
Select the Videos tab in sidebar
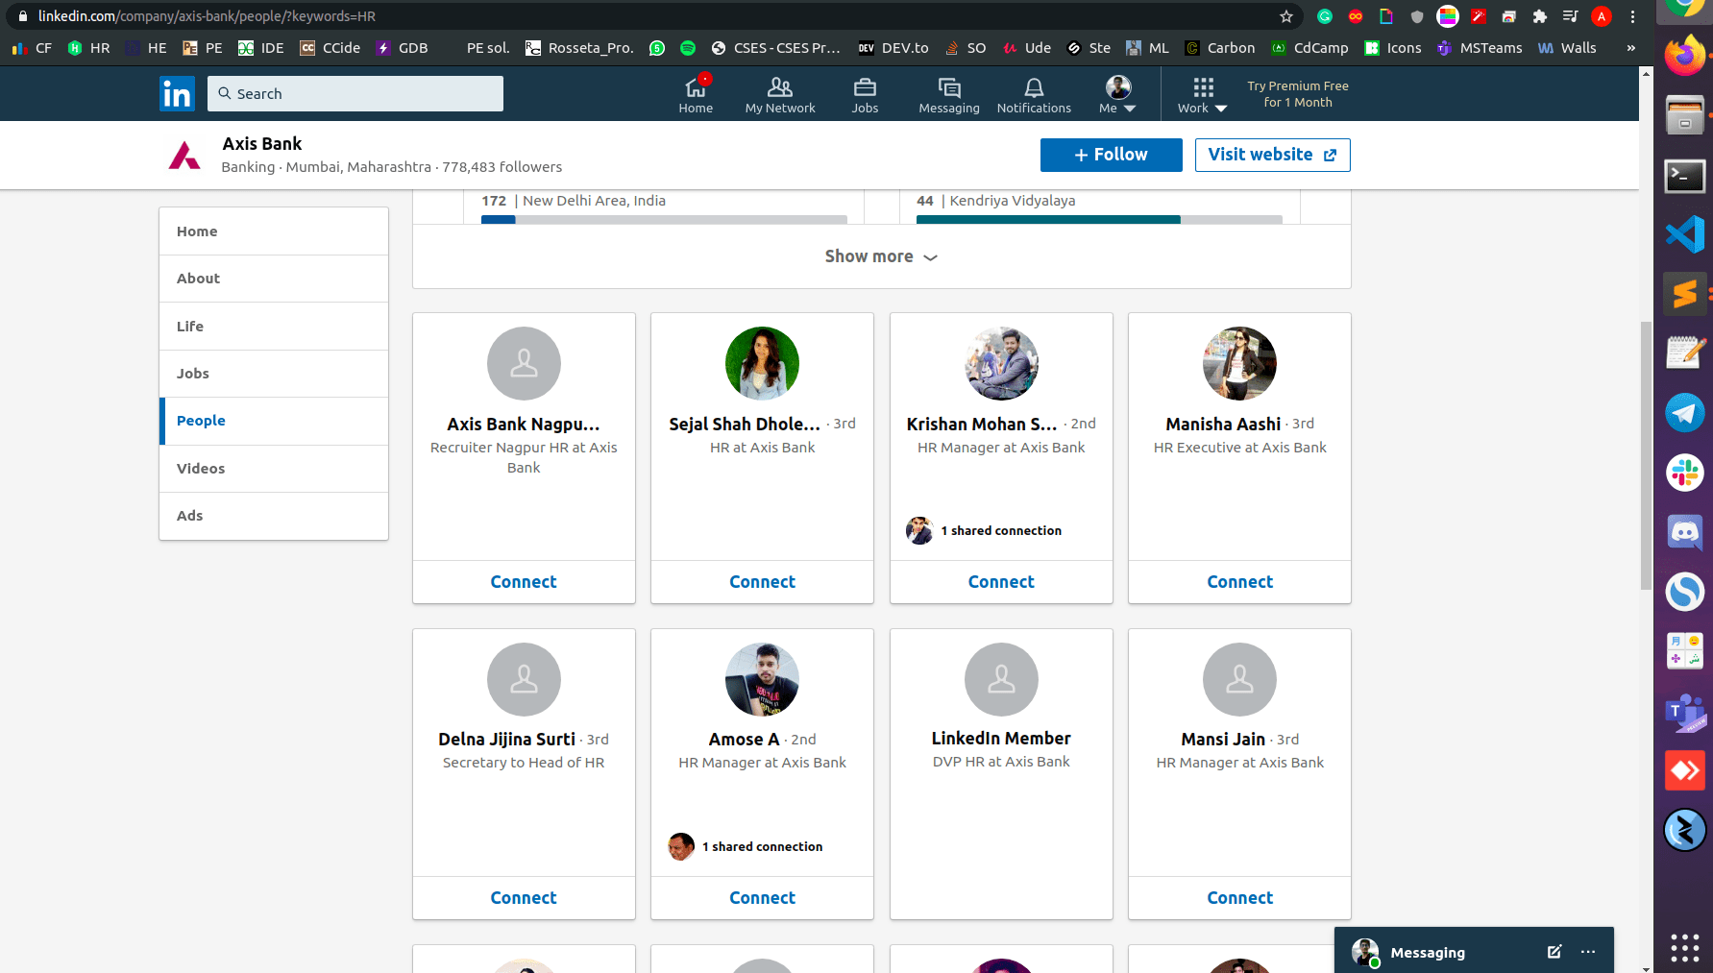click(274, 469)
